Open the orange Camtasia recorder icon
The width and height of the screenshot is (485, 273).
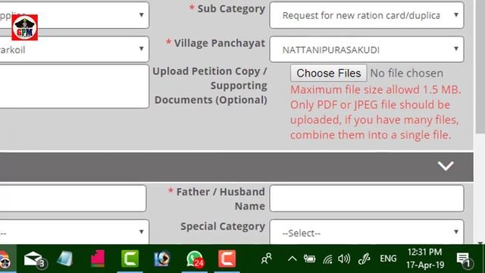click(x=227, y=259)
